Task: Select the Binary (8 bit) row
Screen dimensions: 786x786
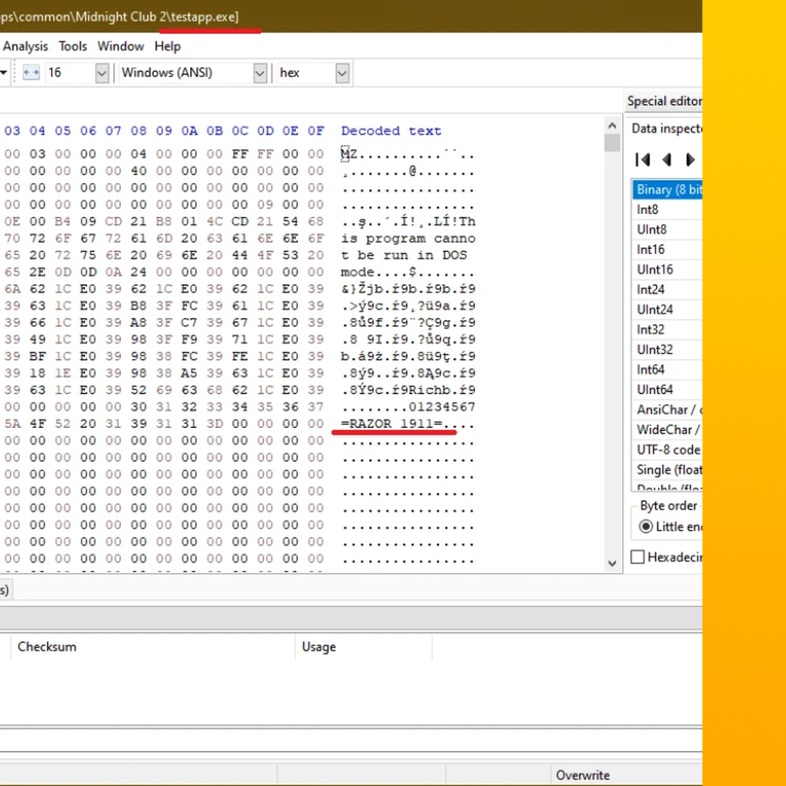Action: (667, 190)
